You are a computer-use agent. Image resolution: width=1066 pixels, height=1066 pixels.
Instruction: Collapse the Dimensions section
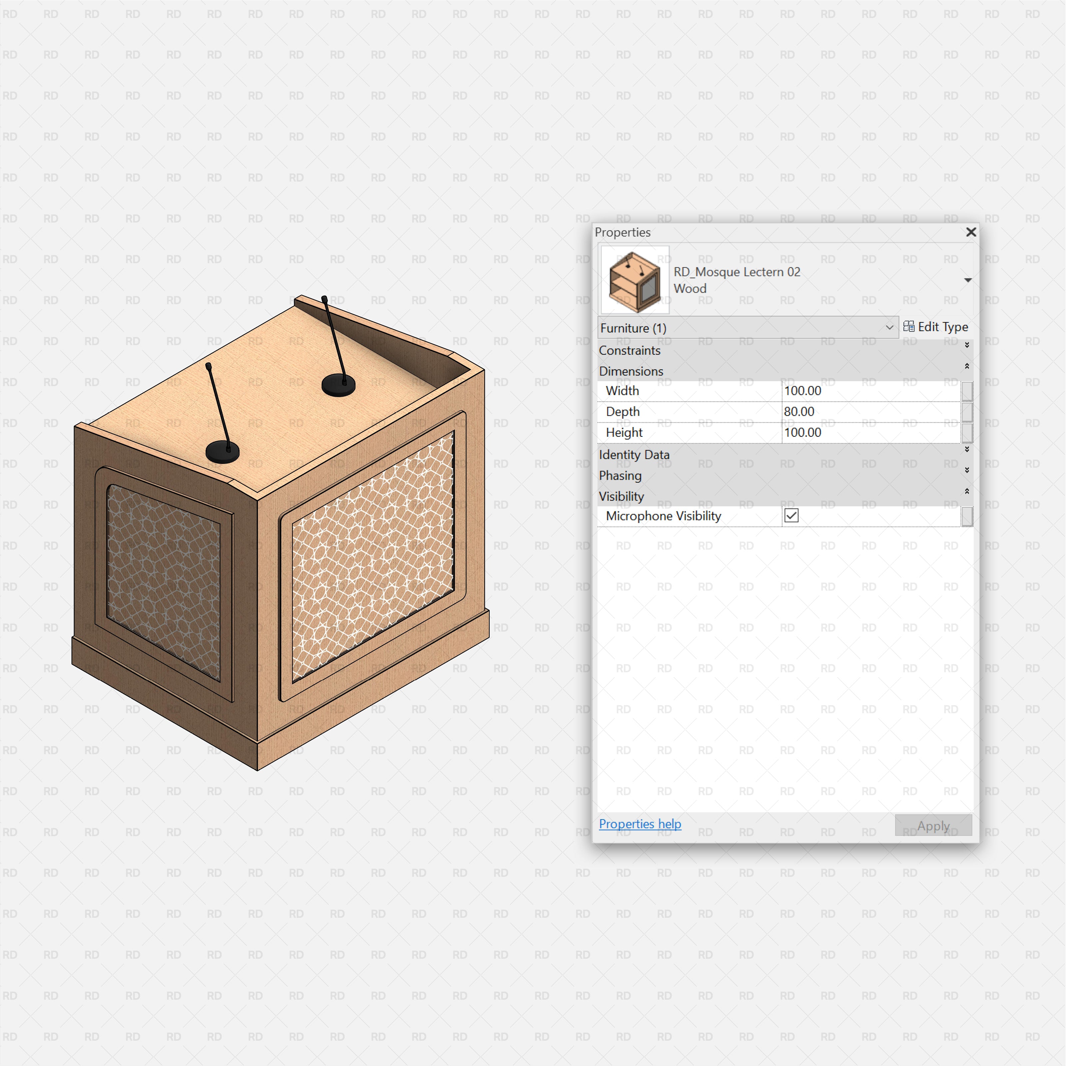[x=967, y=366]
